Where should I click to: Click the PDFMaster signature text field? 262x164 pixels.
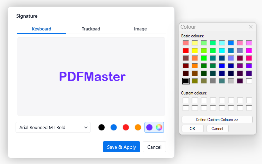91,76
